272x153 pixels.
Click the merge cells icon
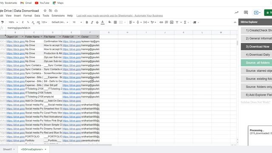point(121,22)
